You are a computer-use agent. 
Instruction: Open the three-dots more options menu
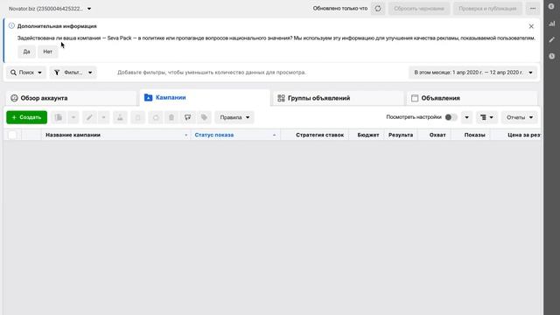tap(533, 9)
